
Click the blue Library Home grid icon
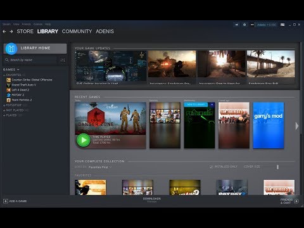tap(11, 49)
